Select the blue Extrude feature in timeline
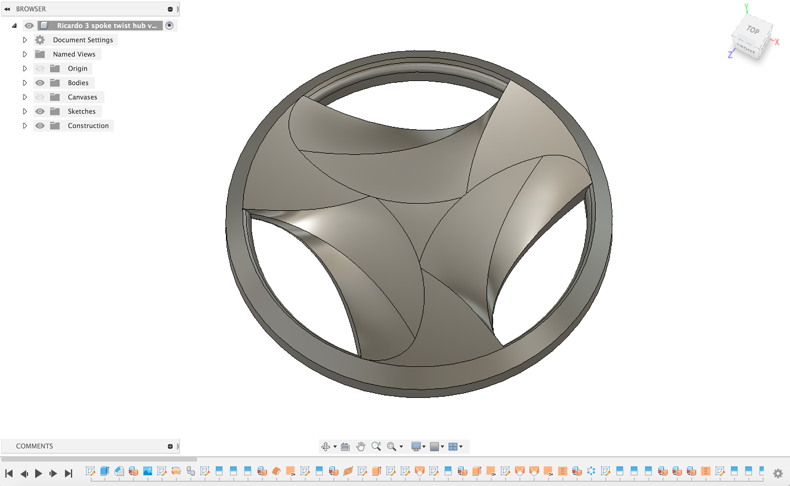The height and width of the screenshot is (486, 790). [105, 471]
